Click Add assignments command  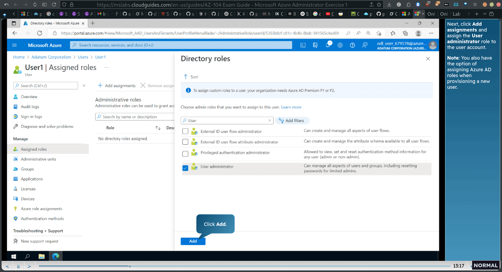(x=117, y=86)
